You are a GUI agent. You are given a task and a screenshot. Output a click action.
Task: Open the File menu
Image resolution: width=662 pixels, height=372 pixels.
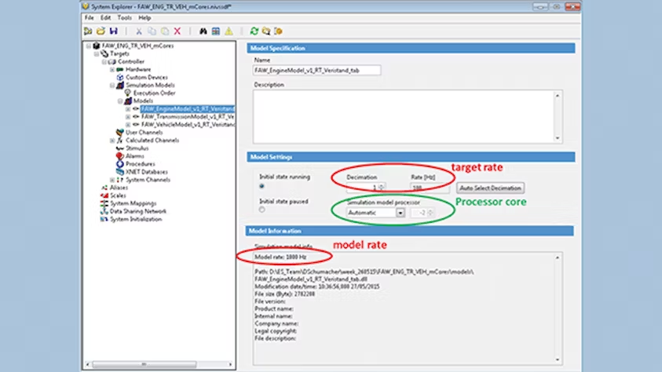click(x=89, y=17)
